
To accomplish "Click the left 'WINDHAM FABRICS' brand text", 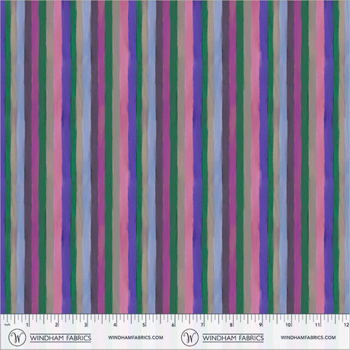I will 61,338.
